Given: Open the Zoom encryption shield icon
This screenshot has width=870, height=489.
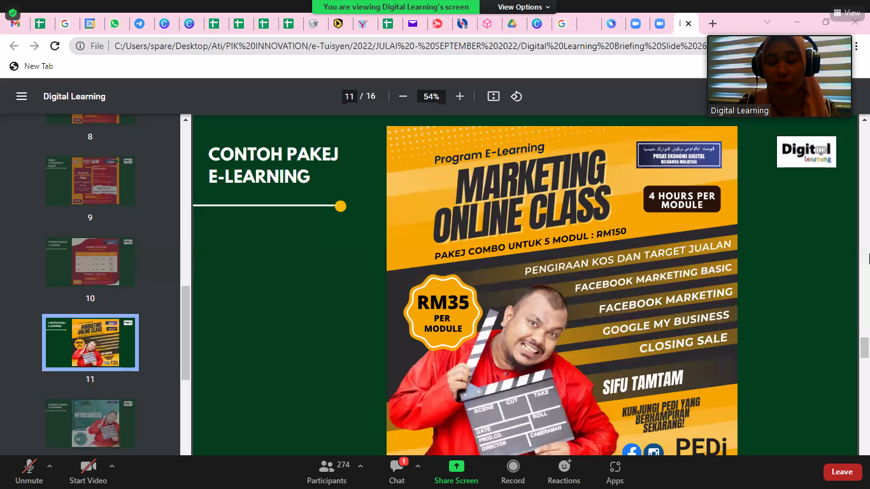Looking at the screenshot, I should click(12, 12).
